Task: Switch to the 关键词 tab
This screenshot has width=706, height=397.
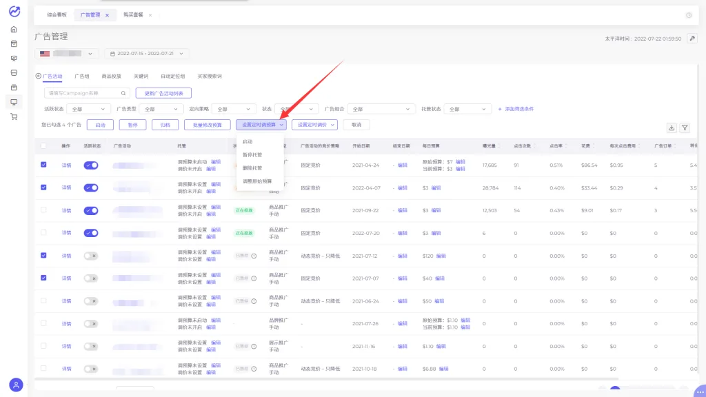Action: click(x=141, y=76)
